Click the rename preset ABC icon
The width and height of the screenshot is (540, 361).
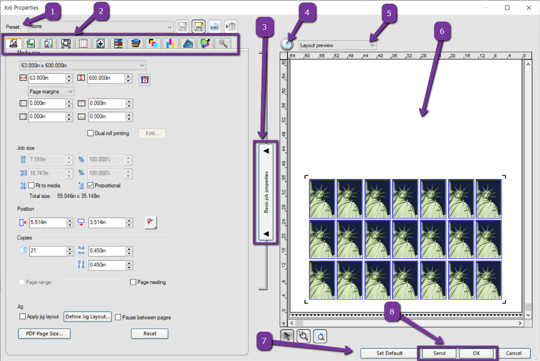click(x=214, y=27)
